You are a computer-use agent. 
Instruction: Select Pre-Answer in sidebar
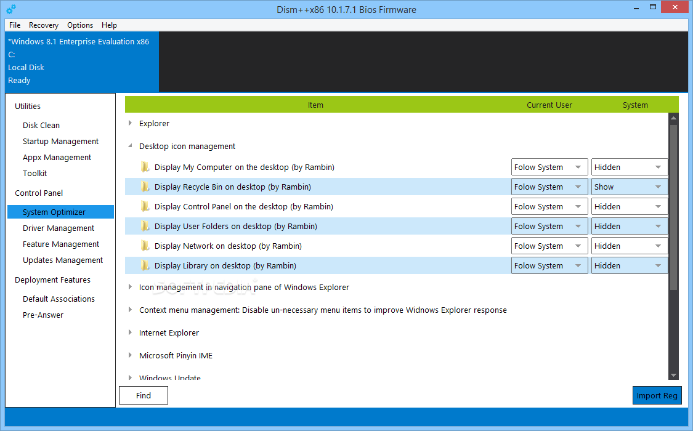pos(43,315)
